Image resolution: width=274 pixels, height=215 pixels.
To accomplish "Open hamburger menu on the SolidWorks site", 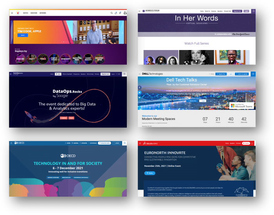I will [140, 143].
